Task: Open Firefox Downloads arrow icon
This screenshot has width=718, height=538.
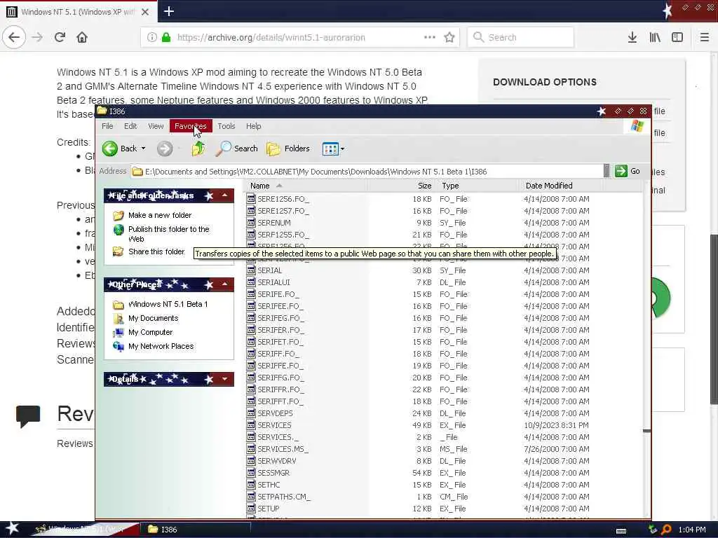Action: pos(632,37)
